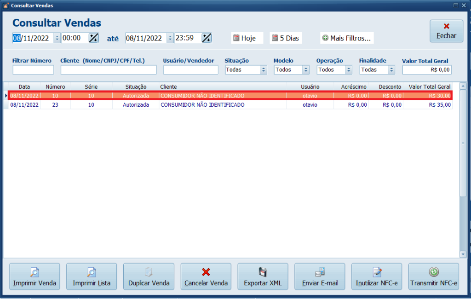Show the last 5 Dias of sales

click(286, 38)
